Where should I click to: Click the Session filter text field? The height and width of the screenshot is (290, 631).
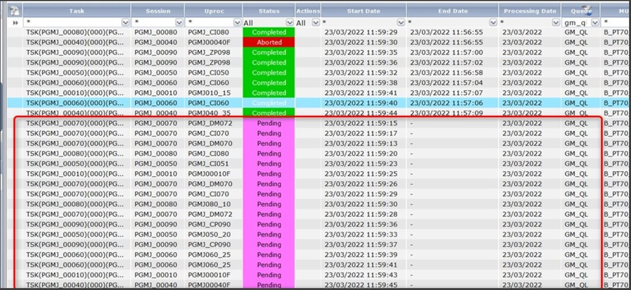point(154,23)
